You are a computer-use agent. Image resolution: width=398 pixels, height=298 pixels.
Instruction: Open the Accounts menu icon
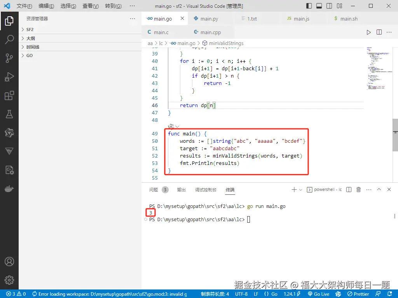tap(9, 262)
